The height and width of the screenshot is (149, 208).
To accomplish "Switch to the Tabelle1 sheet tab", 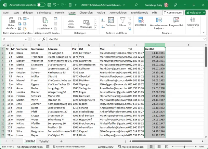I will pos(45,141).
